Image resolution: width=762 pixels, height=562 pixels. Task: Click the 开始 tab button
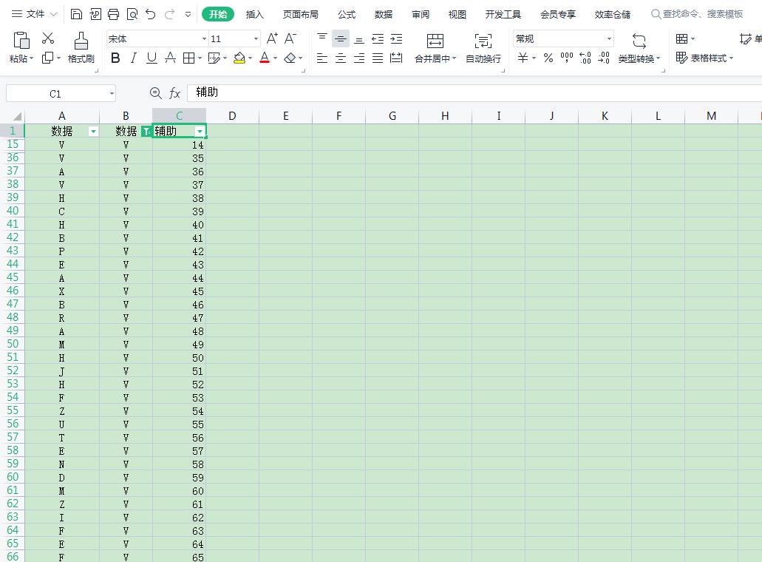click(x=218, y=15)
